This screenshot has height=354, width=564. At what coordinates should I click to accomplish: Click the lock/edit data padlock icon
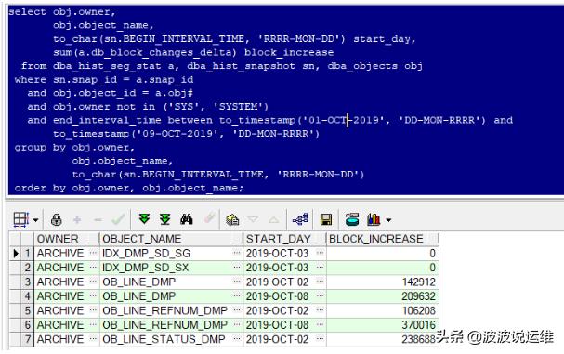[x=56, y=219]
